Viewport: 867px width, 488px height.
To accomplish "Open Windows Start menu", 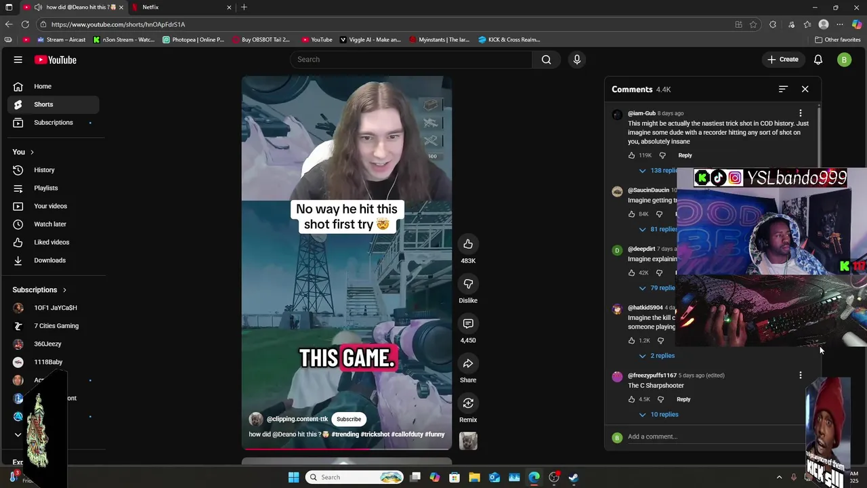I will click(293, 477).
